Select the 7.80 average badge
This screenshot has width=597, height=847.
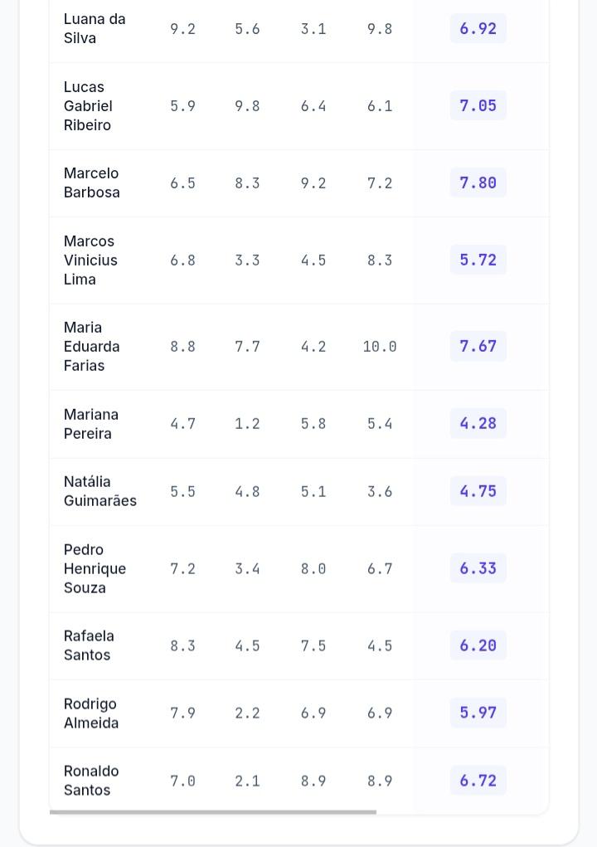(x=478, y=183)
